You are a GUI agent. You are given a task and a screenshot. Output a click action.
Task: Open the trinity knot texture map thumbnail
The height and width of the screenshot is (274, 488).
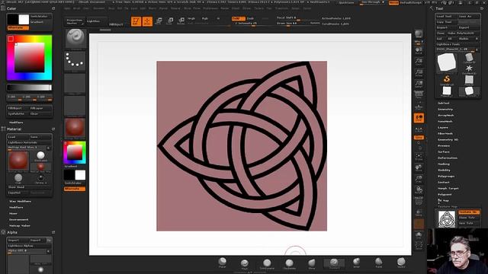coord(446,219)
